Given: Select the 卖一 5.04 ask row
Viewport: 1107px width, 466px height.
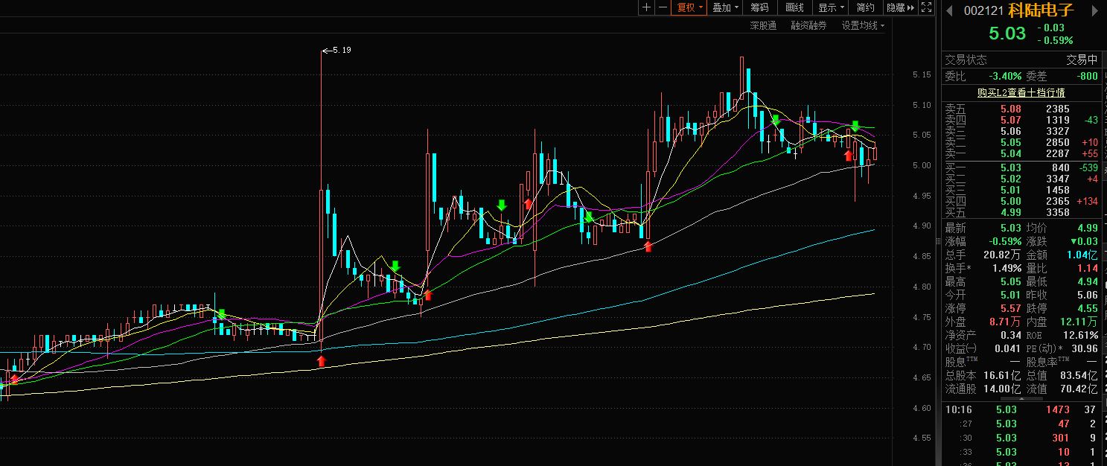Looking at the screenshot, I should point(1021,153).
